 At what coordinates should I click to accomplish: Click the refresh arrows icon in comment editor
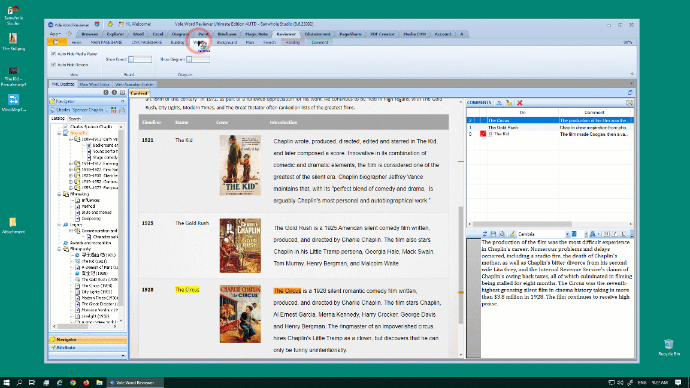pos(485,234)
